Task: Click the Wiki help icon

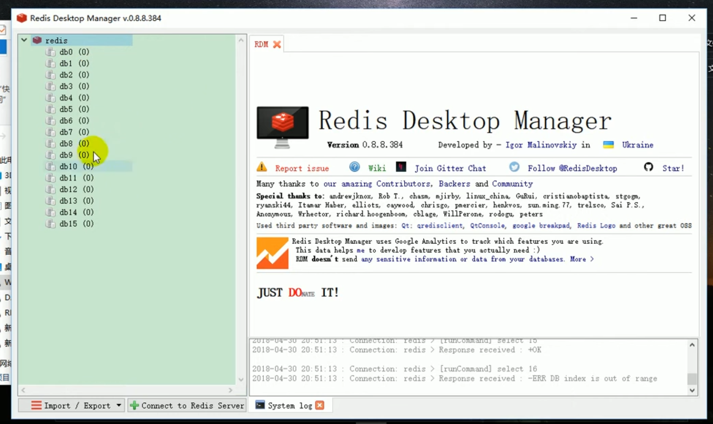Action: tap(354, 167)
